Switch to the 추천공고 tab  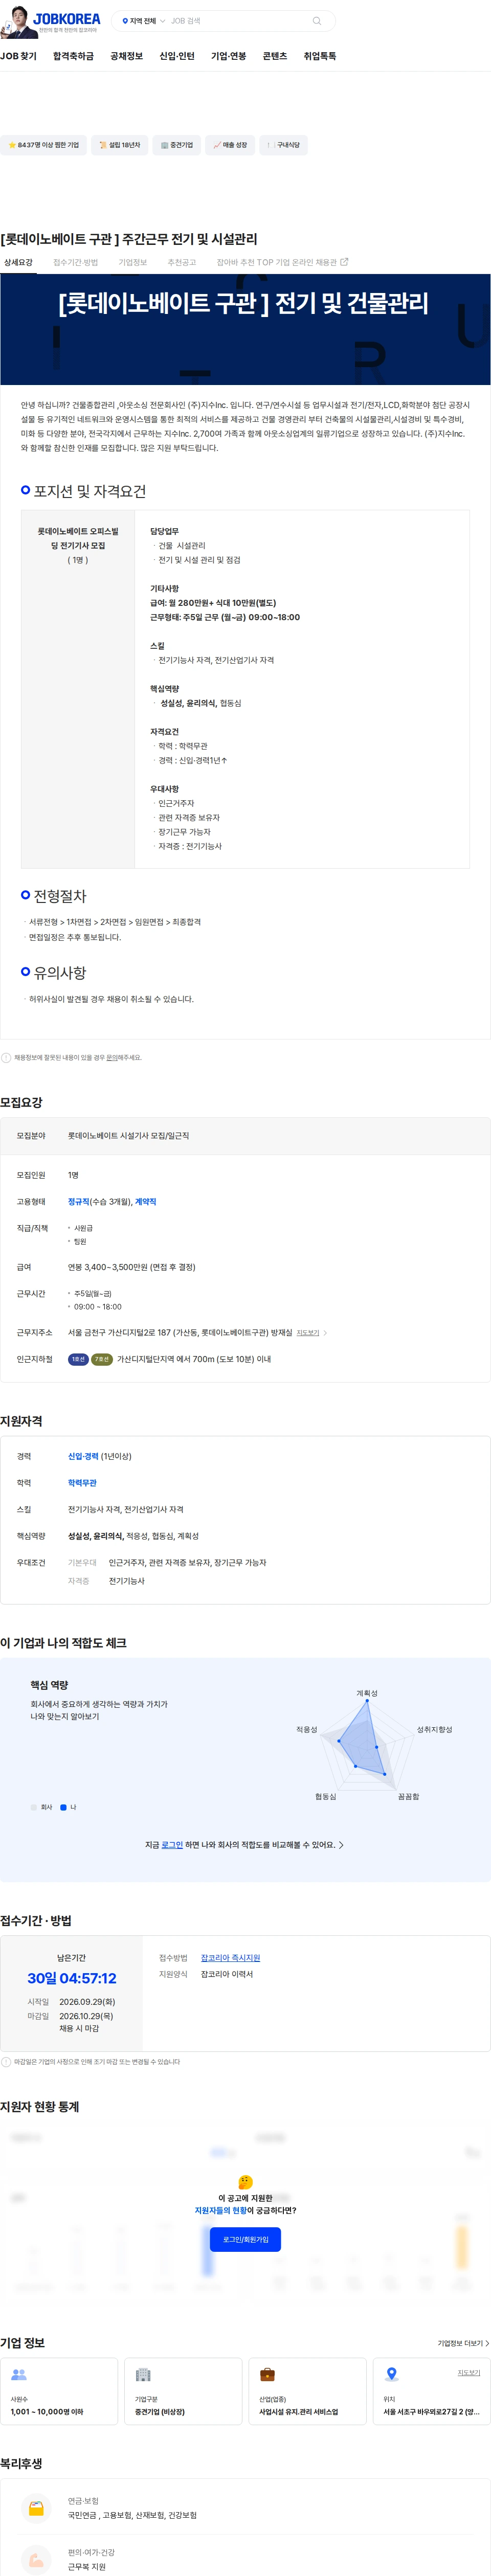coord(181,262)
